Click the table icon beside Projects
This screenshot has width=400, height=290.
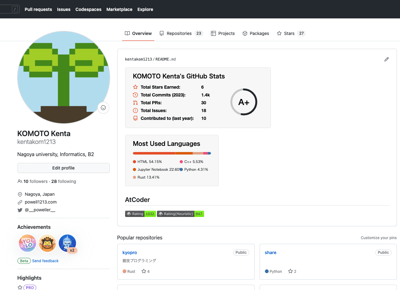213,33
